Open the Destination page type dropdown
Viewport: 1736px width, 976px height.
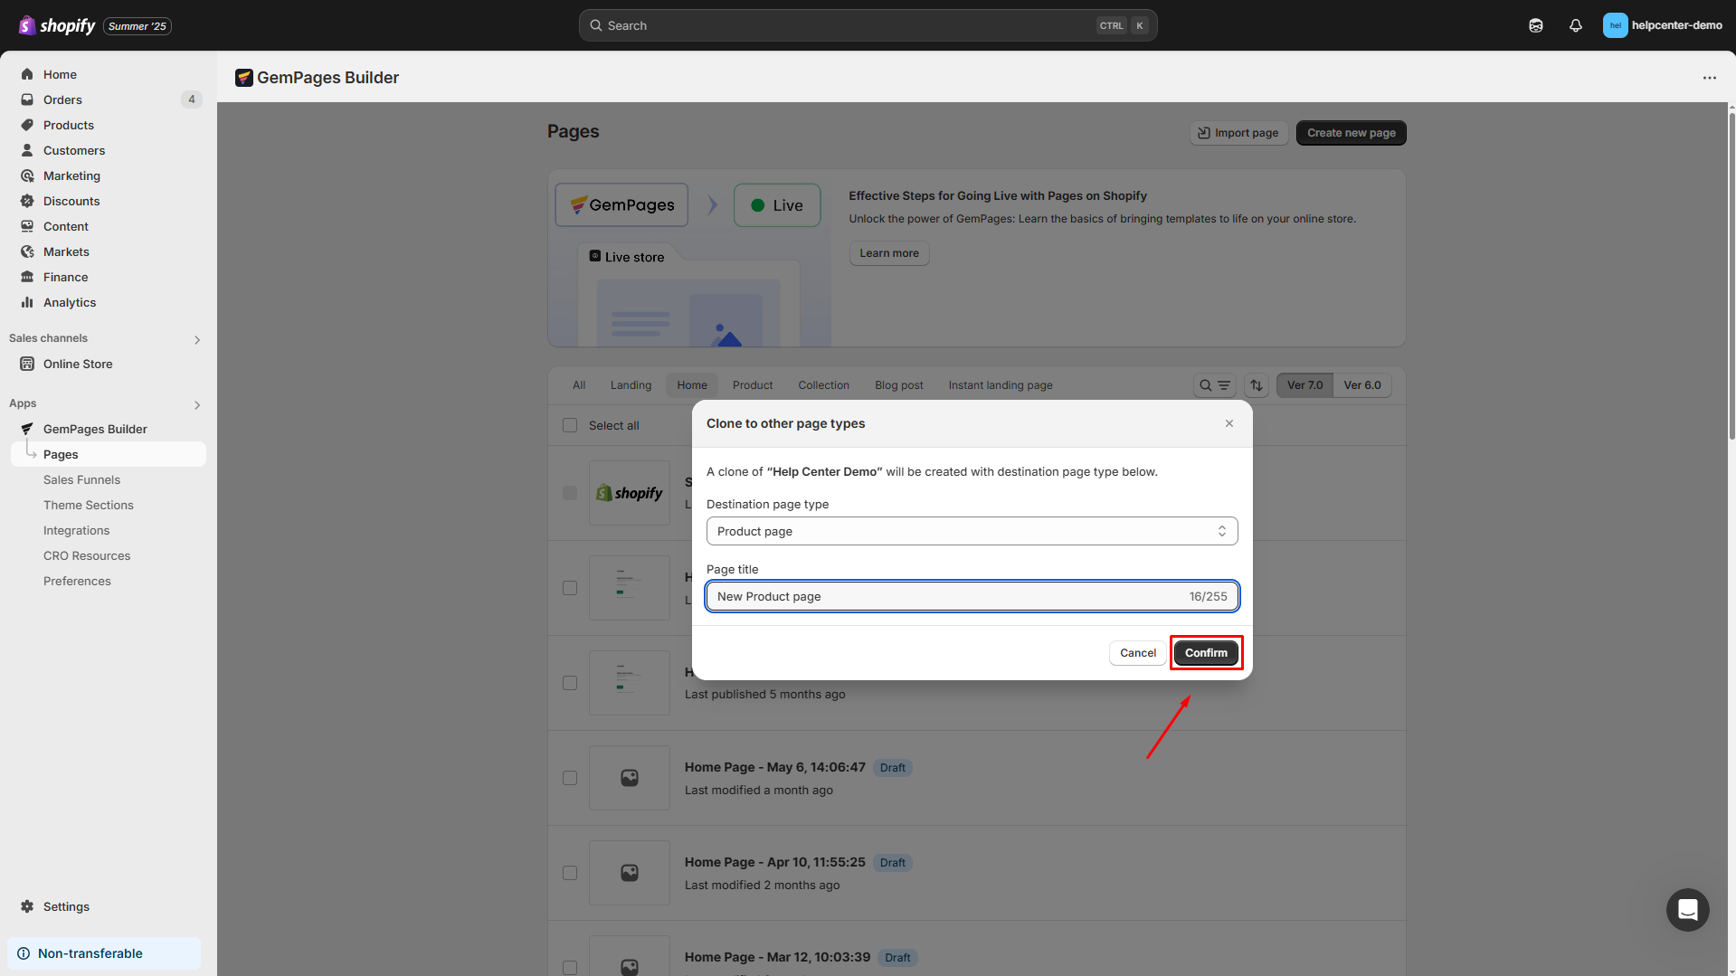(972, 531)
